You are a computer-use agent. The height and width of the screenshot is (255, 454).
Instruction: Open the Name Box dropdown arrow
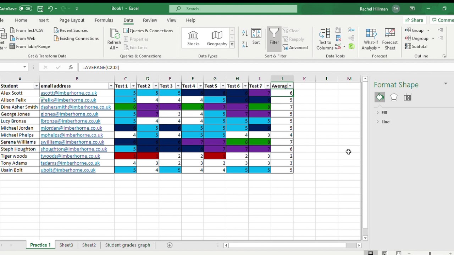coord(24,67)
